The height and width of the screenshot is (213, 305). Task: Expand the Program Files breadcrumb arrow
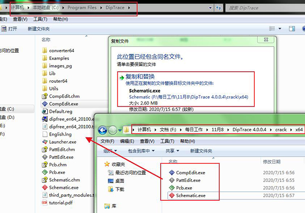click(x=101, y=8)
